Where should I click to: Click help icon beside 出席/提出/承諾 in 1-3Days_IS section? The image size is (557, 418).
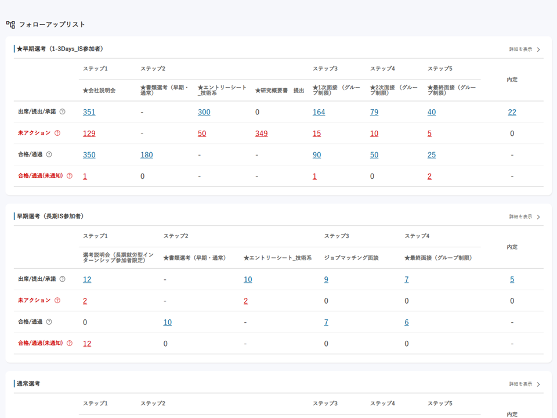pos(63,112)
